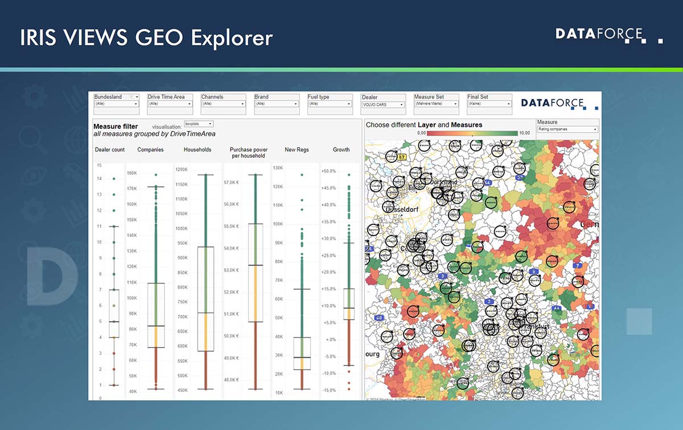Click the Dealer count outlier dot at 14
The height and width of the screenshot is (430, 683).
click(114, 179)
